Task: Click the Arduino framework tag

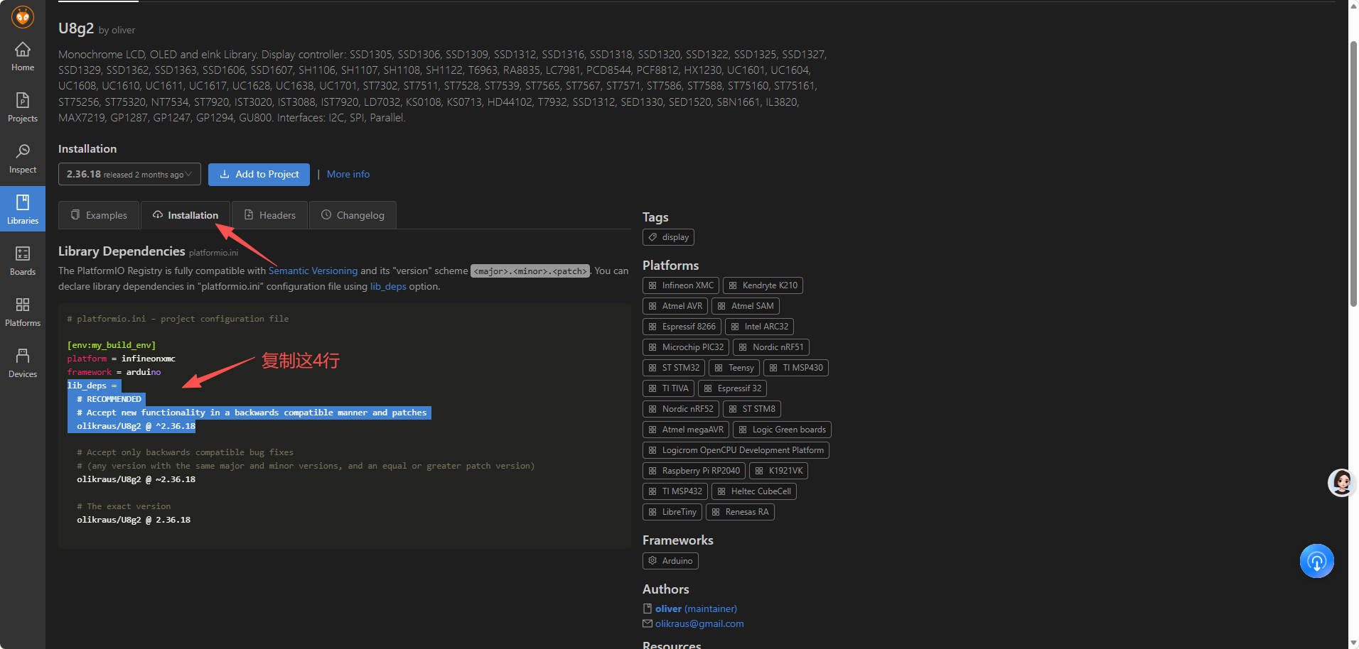Action: coord(670,561)
